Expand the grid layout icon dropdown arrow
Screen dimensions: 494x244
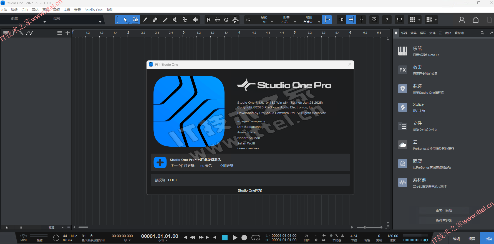(x=419, y=20)
